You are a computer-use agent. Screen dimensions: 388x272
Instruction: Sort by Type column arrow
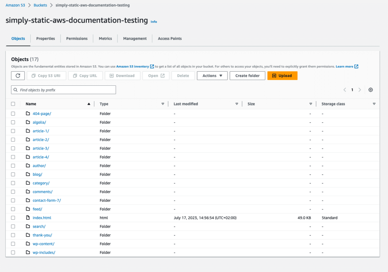point(163,104)
